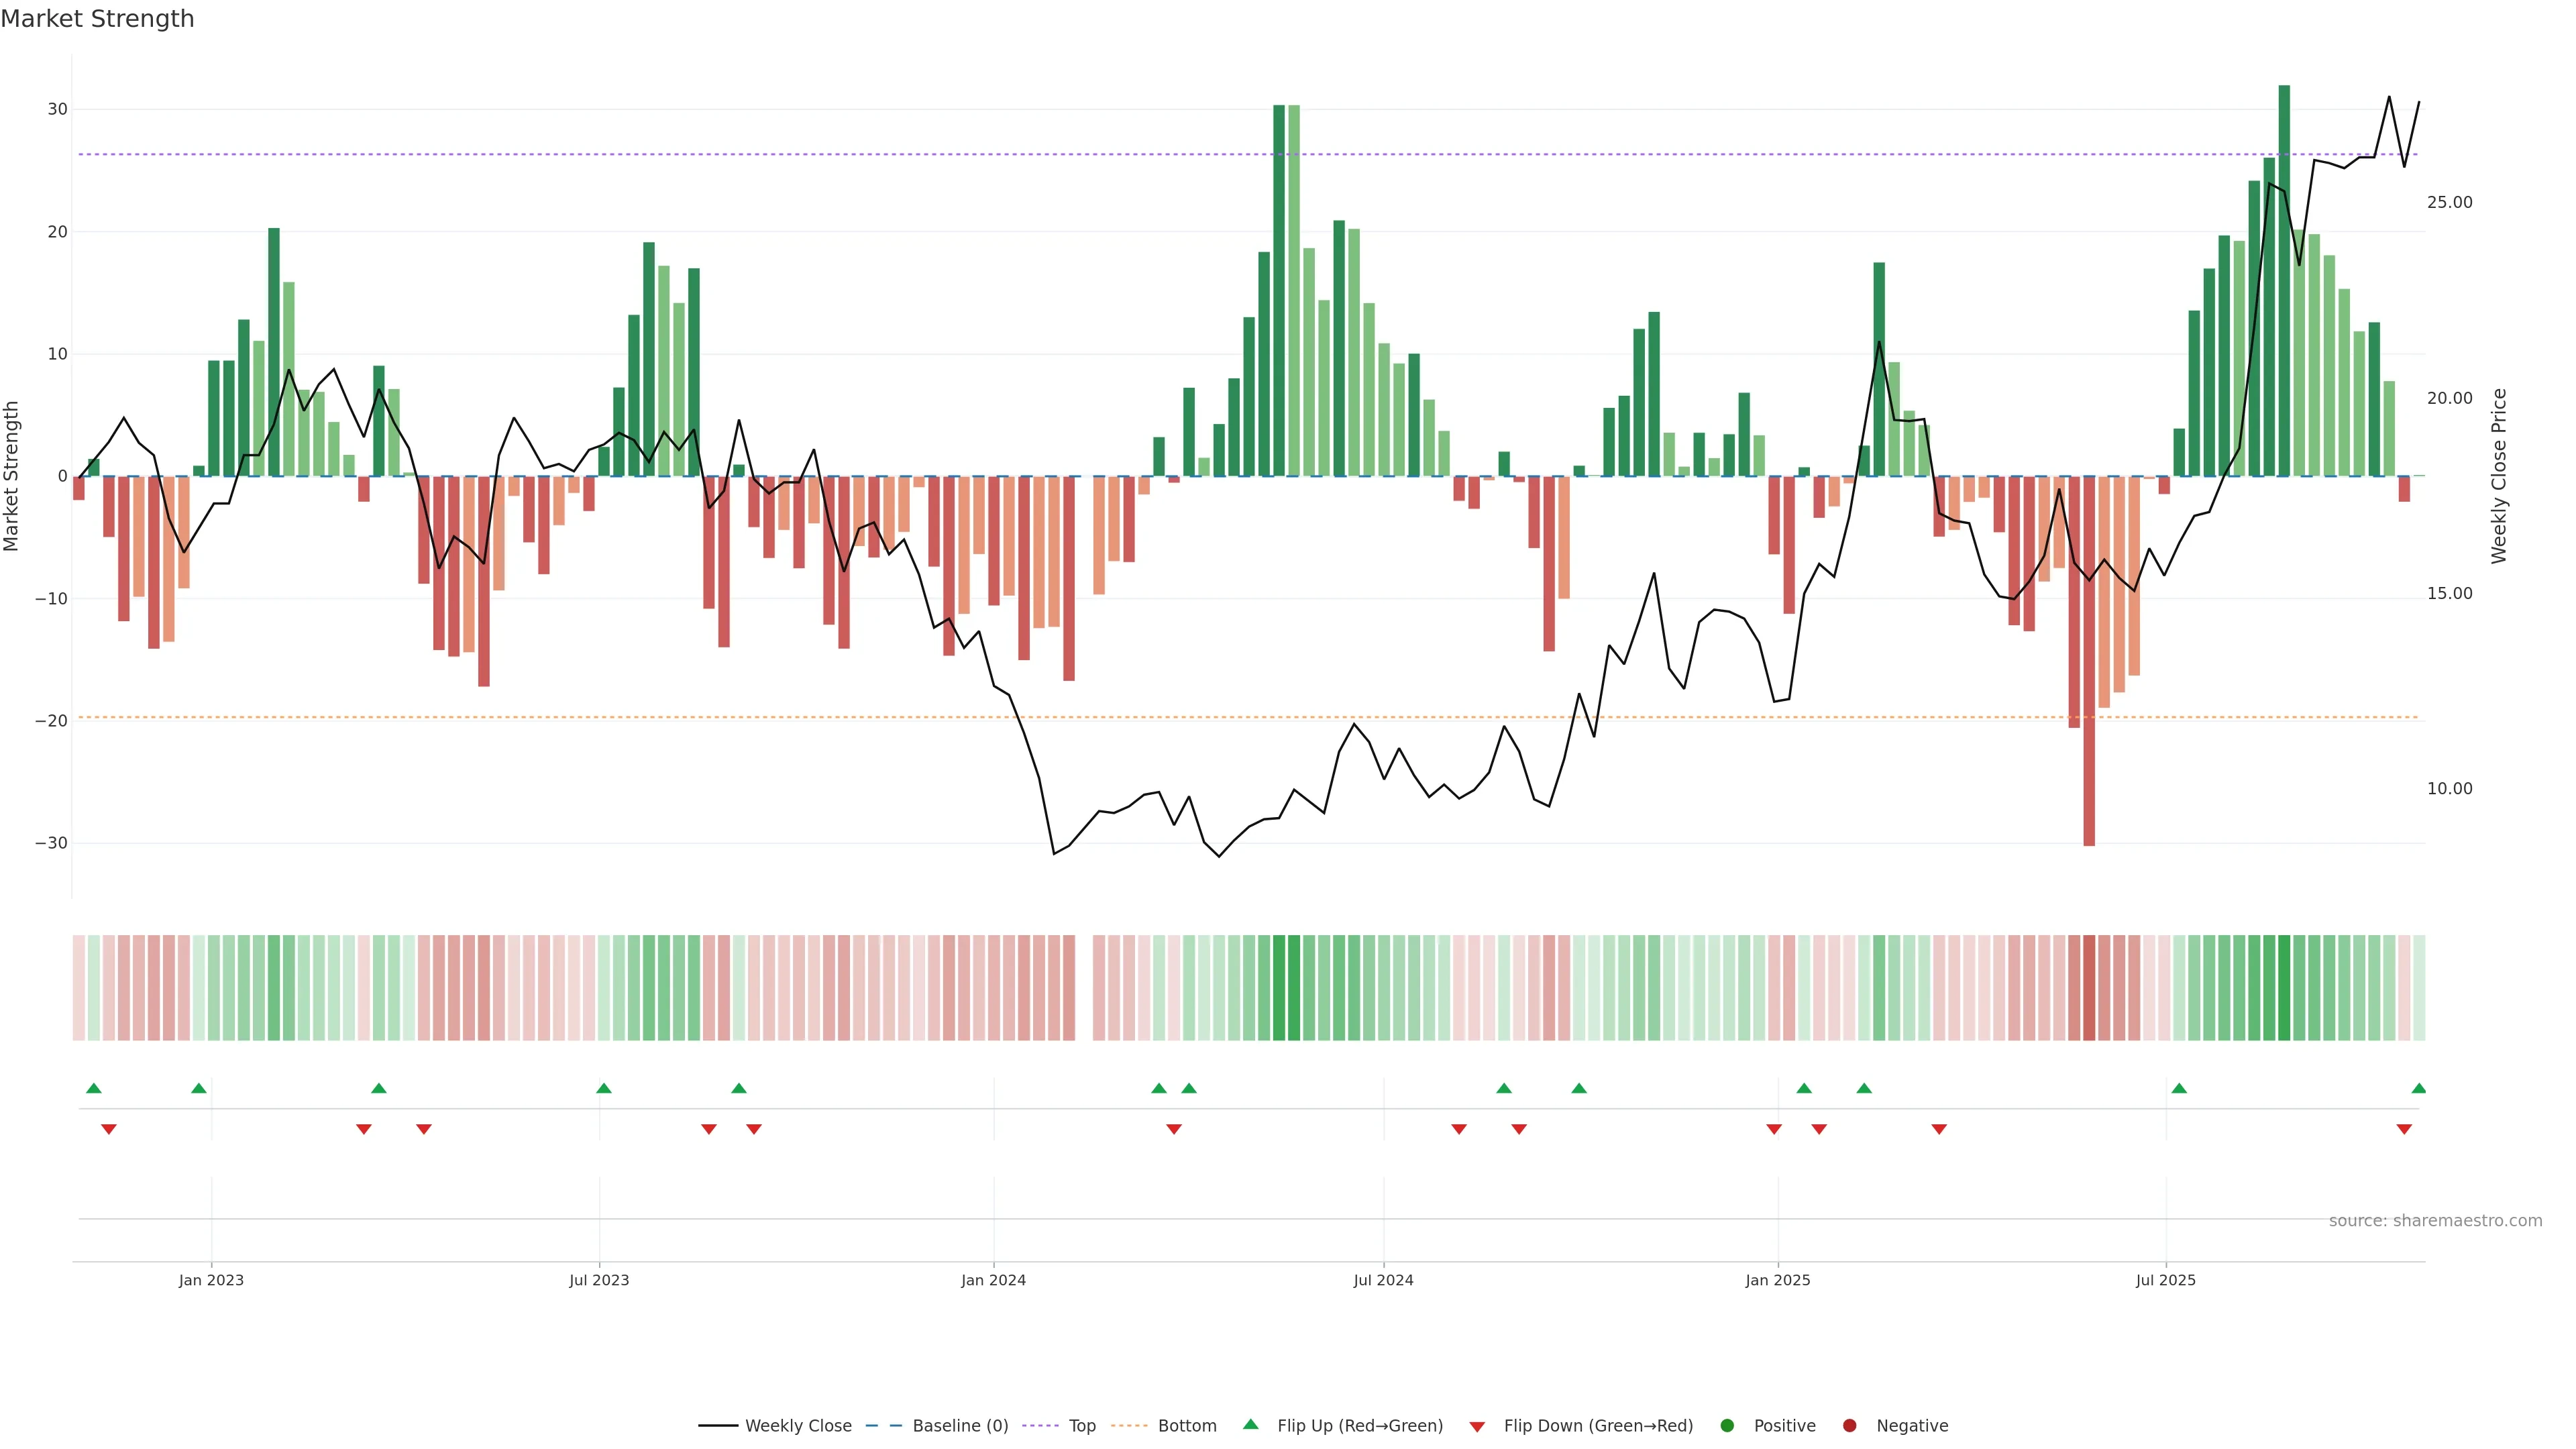Click the dark red Negative circle in legend
This screenshot has width=2576, height=1449.
[1849, 1425]
